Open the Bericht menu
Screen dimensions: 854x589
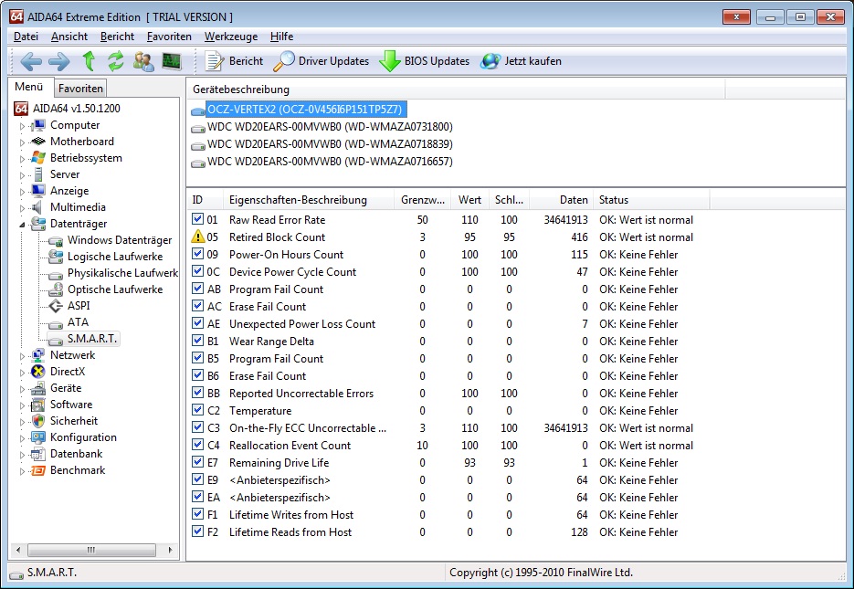(x=117, y=37)
